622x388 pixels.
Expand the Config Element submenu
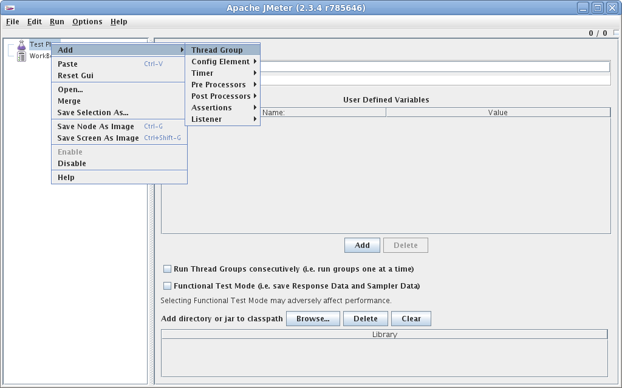[222, 62]
